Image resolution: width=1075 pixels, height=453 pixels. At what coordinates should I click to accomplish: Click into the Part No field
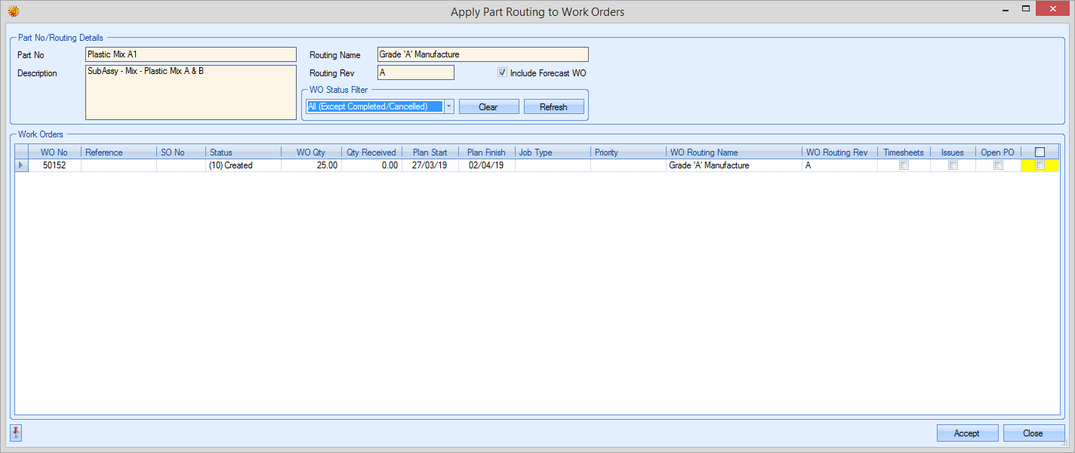click(x=190, y=54)
